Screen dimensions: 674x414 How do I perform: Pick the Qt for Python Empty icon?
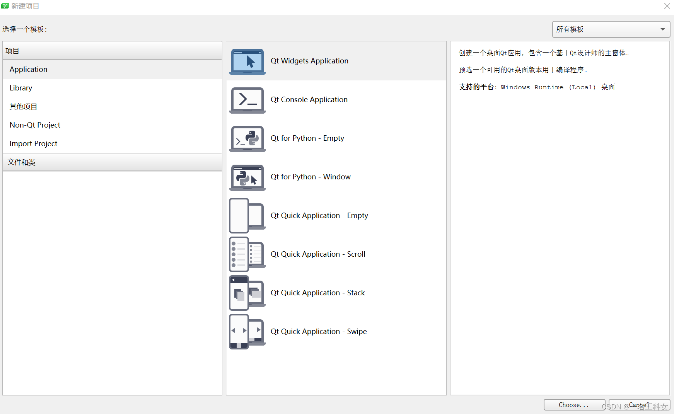click(x=247, y=139)
